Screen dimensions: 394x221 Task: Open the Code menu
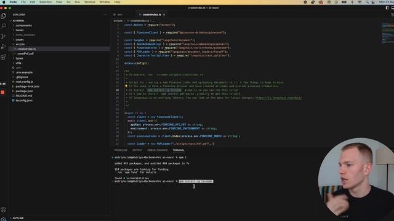pyautogui.click(x=13, y=2)
